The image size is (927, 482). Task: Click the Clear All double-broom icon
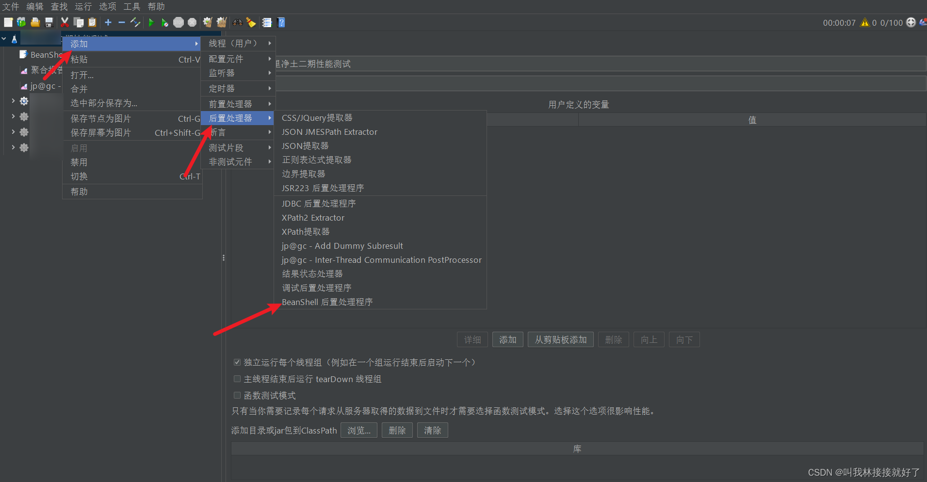[222, 22]
